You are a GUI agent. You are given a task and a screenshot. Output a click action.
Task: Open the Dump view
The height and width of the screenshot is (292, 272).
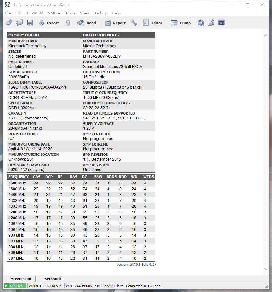181,23
